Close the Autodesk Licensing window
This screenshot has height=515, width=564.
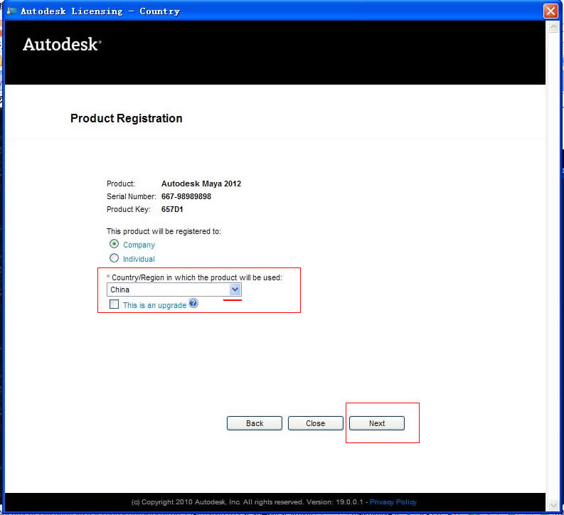point(550,11)
